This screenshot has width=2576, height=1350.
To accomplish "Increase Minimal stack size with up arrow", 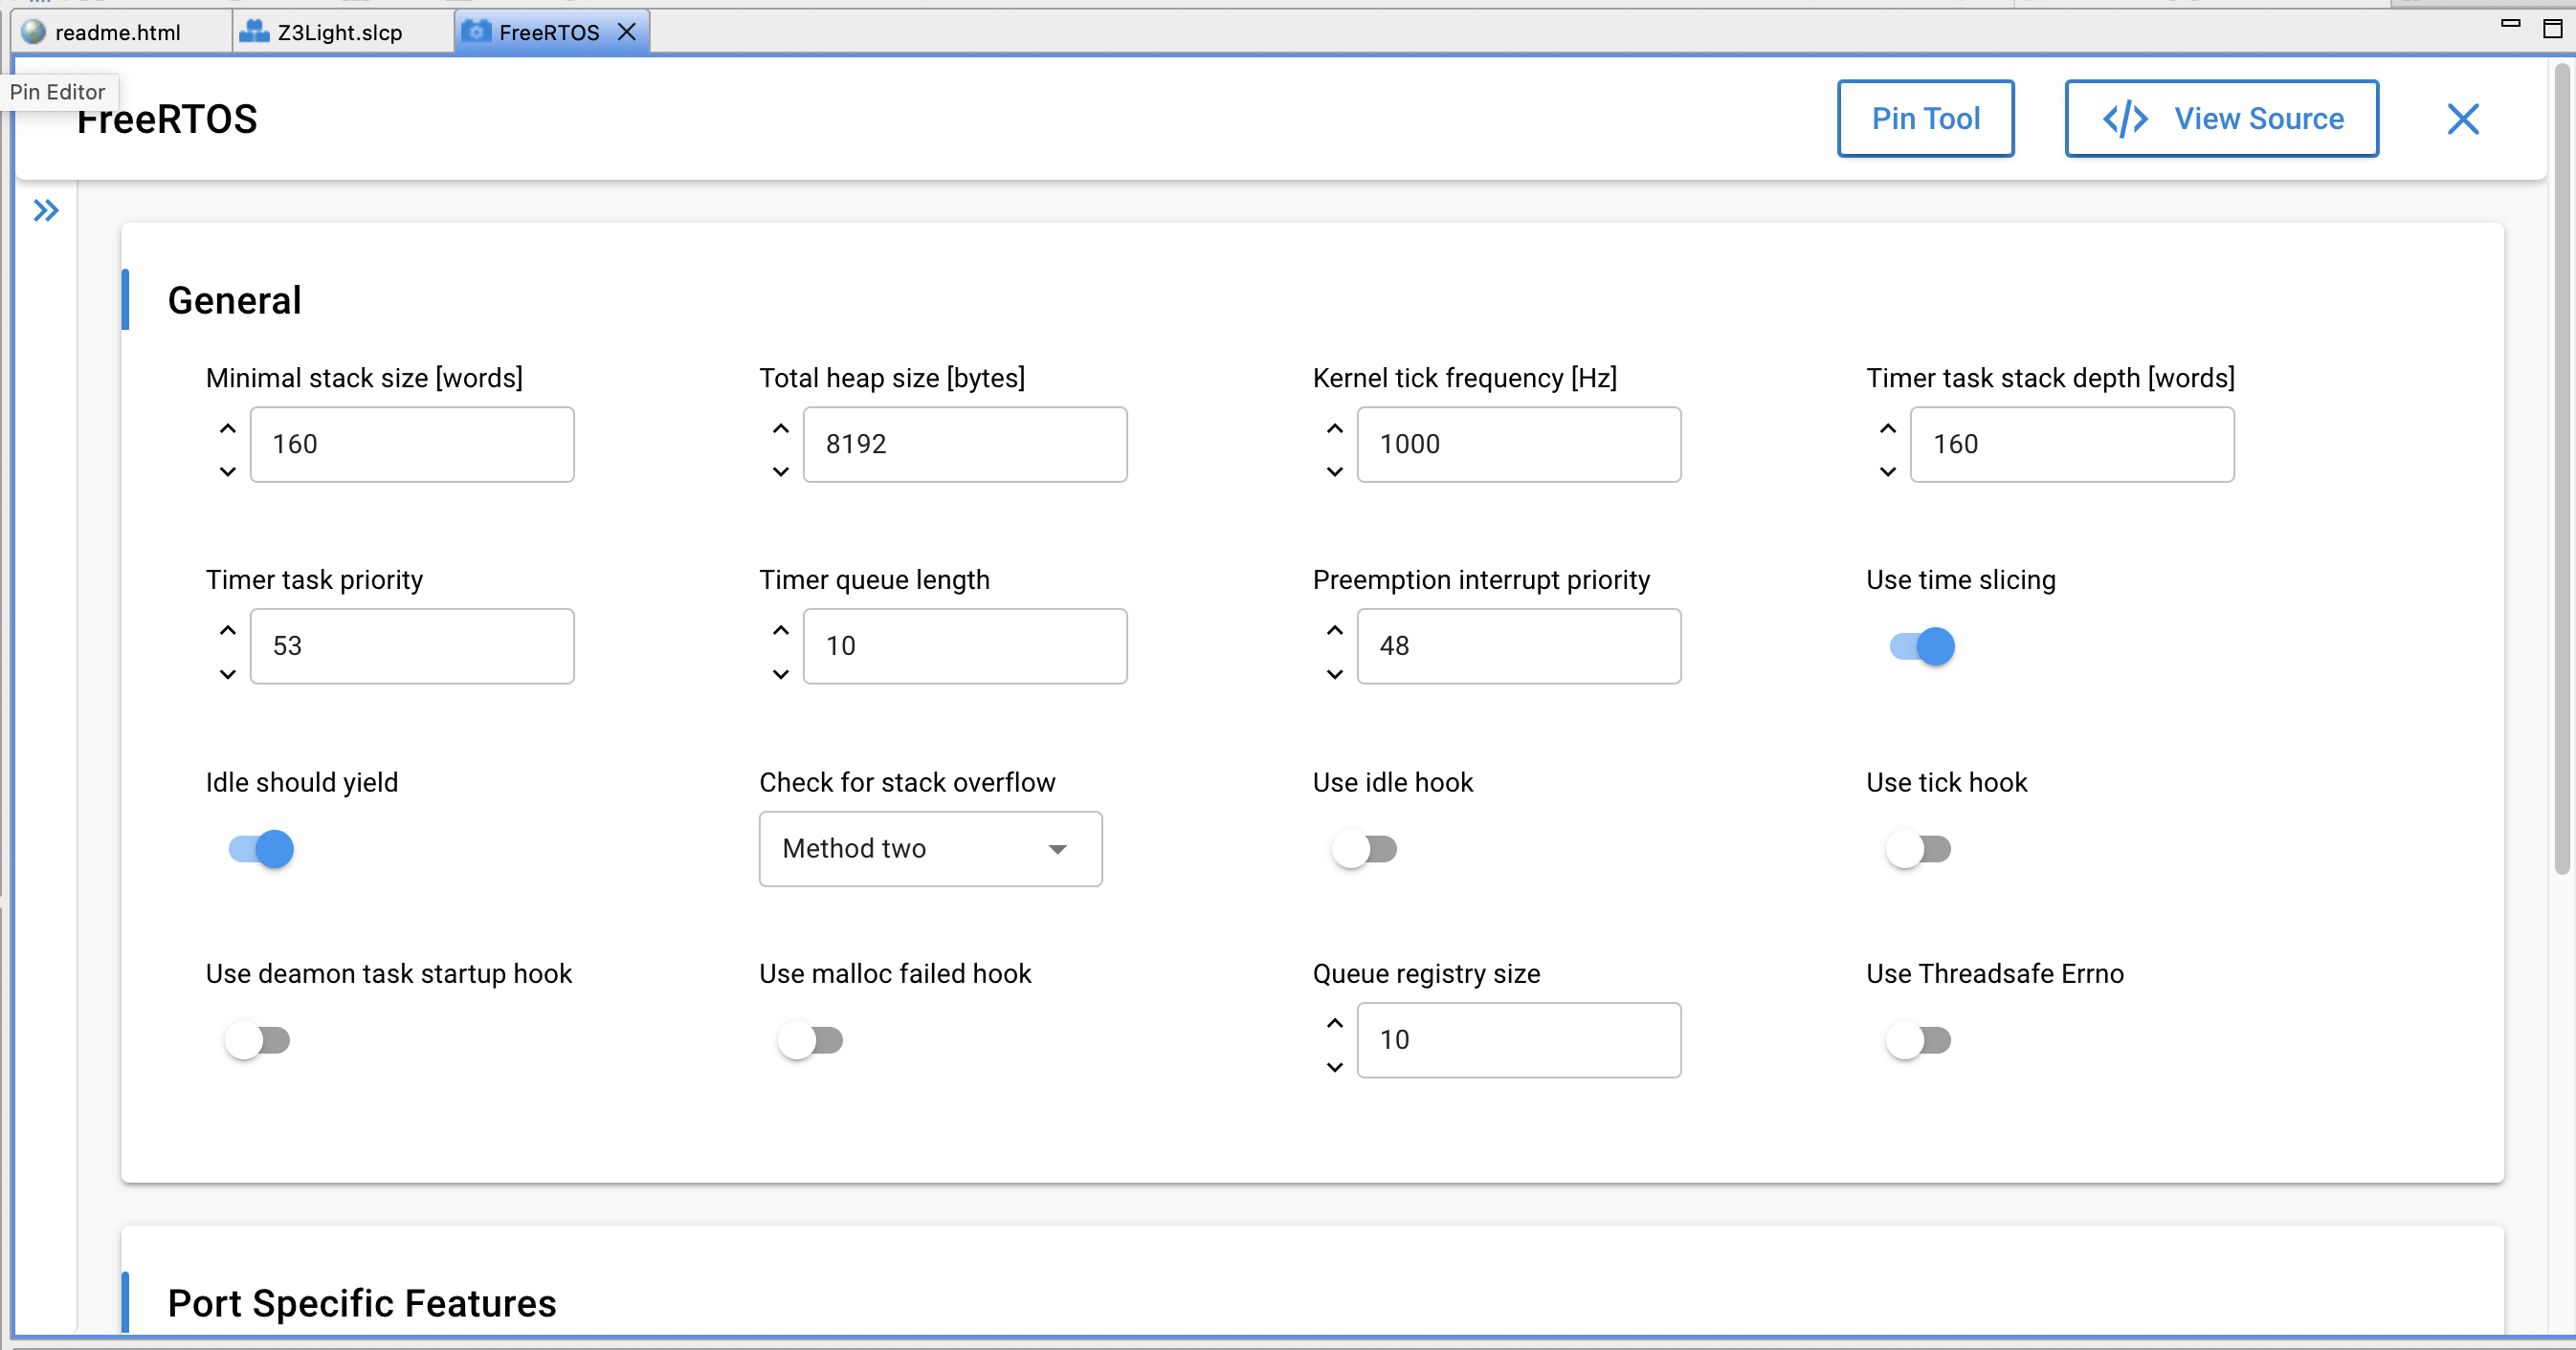I will point(228,428).
